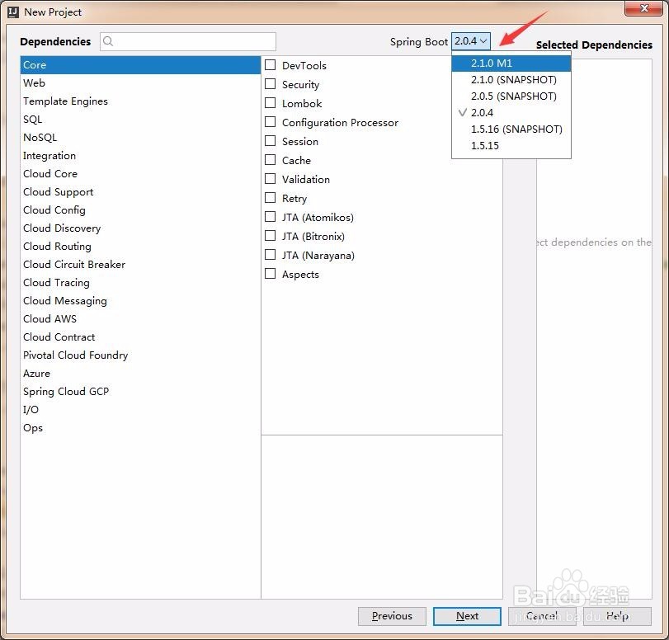Image resolution: width=669 pixels, height=640 pixels.
Task: Tick the Retry checkbox
Action: [270, 198]
